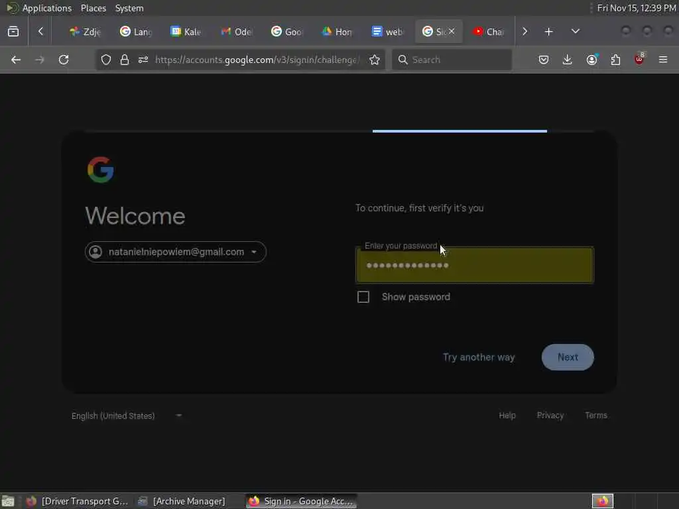The image size is (679, 509).
Task: Open the Privacy link
Action: coord(550,416)
